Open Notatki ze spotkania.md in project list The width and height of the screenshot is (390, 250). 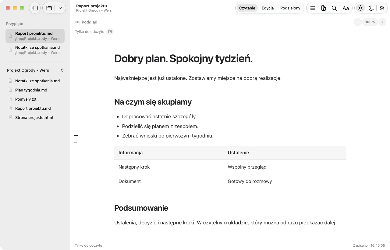pyautogui.click(x=35, y=81)
